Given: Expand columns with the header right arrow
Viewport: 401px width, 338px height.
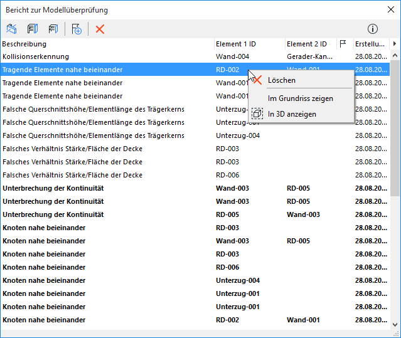Looking at the screenshot, I should [x=394, y=44].
